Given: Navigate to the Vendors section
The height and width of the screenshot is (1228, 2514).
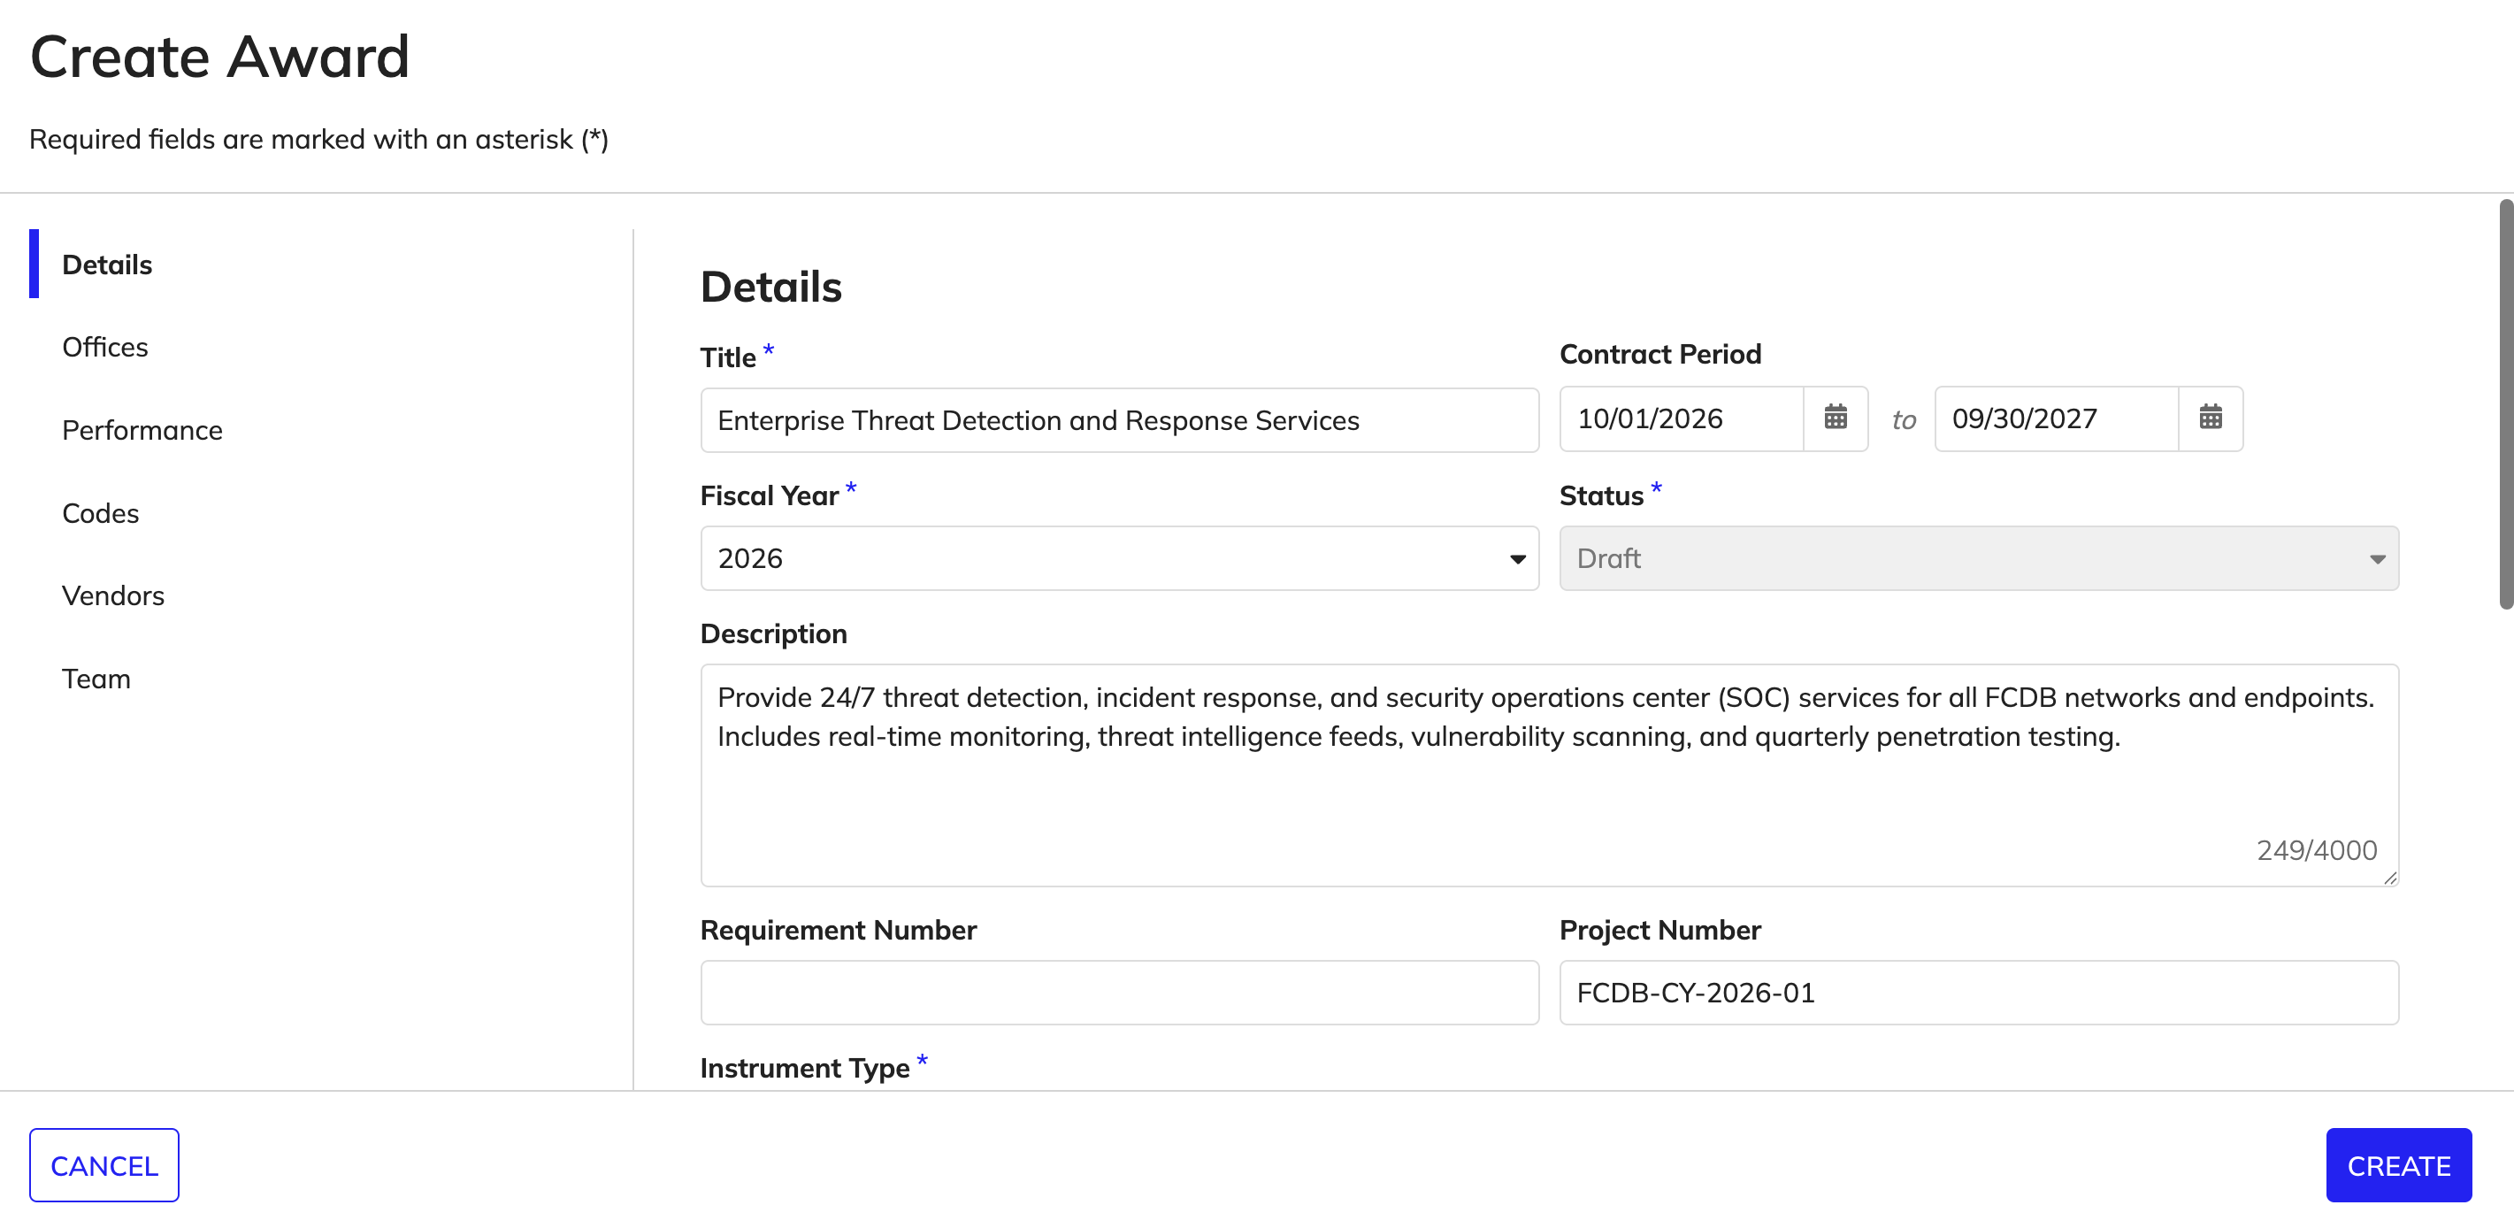Looking at the screenshot, I should click(112, 595).
